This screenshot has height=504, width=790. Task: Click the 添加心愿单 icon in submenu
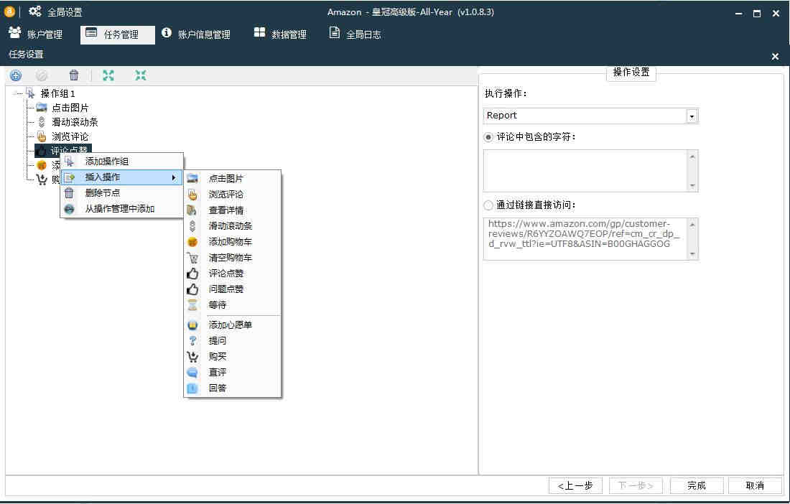coord(192,325)
